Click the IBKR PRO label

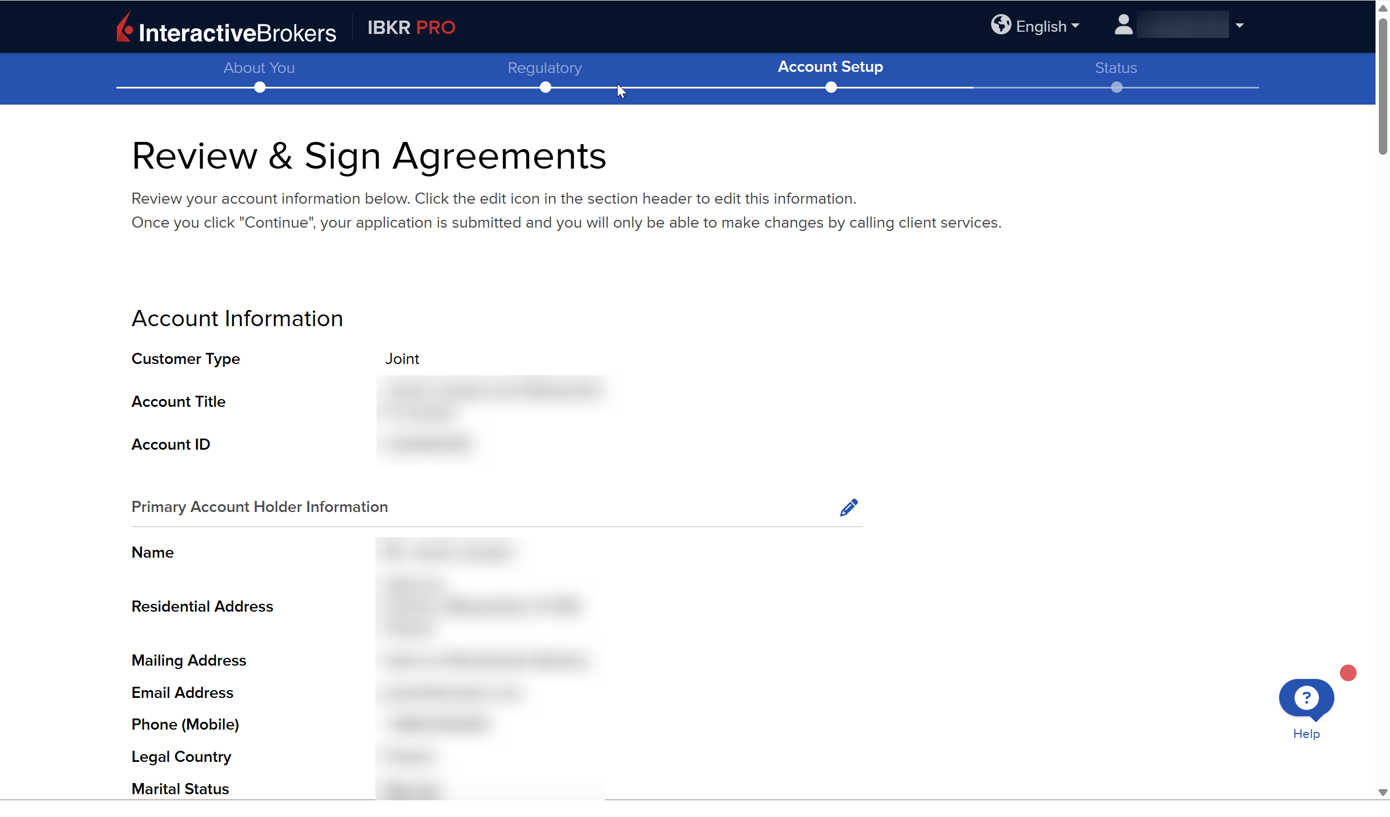(411, 27)
